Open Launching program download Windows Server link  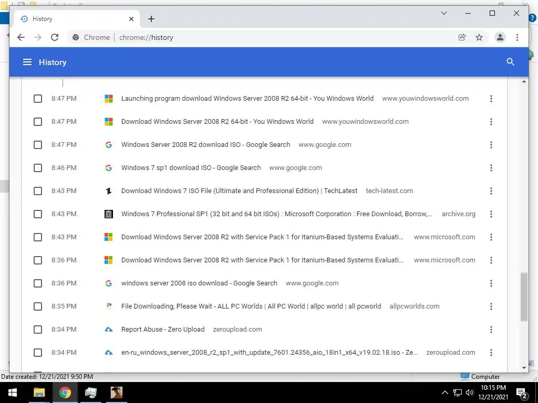coord(247,98)
